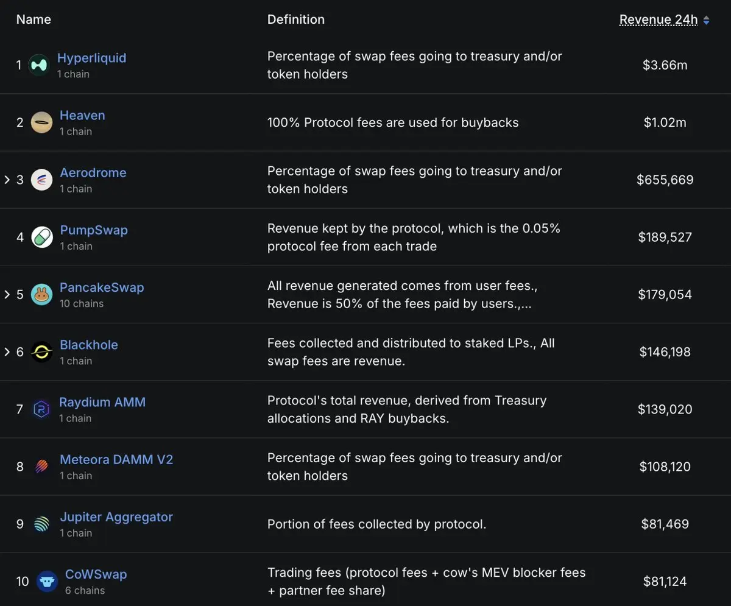Click the PumpSwap 0.05% protocol fee definition
The width and height of the screenshot is (731, 606).
pos(414,237)
